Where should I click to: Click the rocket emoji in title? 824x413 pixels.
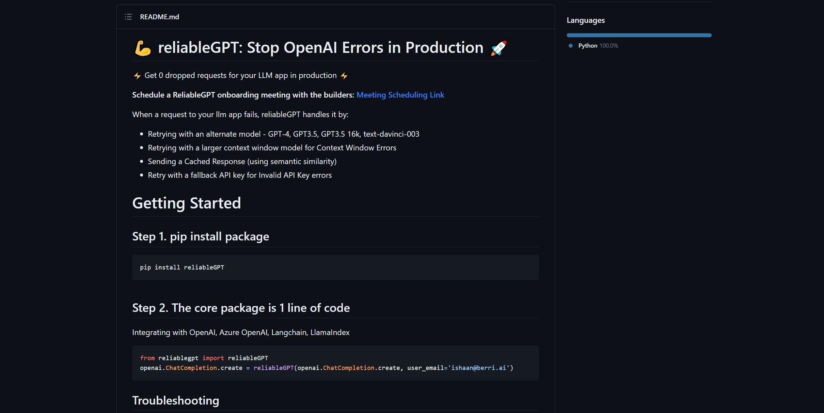(x=499, y=48)
